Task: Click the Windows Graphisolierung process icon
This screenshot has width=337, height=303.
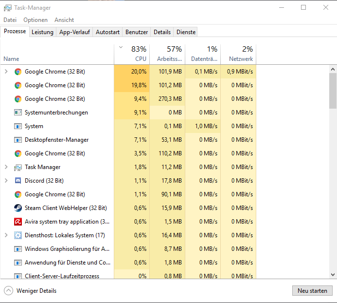Action: coord(18,249)
